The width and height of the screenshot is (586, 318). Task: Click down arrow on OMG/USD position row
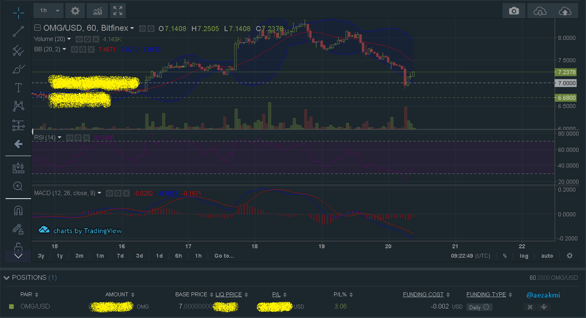tap(543, 307)
